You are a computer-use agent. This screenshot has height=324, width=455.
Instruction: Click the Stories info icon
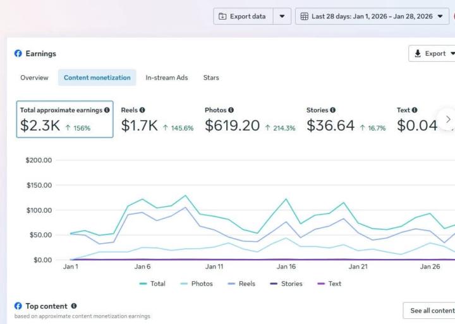[332, 110]
